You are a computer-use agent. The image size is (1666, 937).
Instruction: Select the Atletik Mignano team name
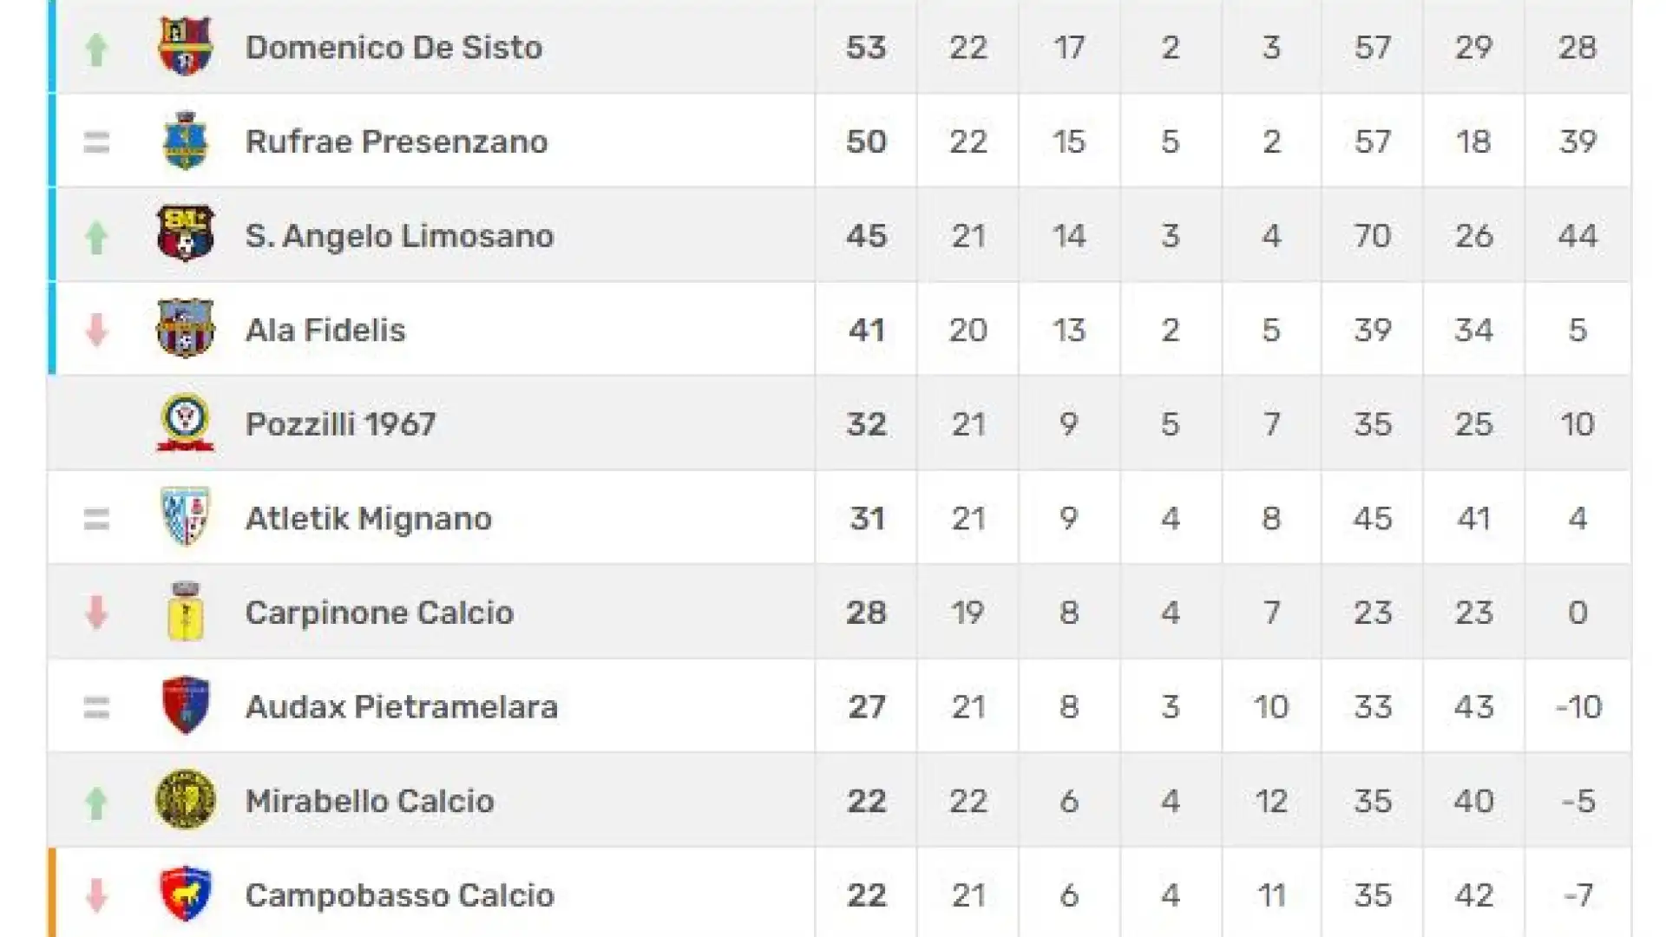369,519
